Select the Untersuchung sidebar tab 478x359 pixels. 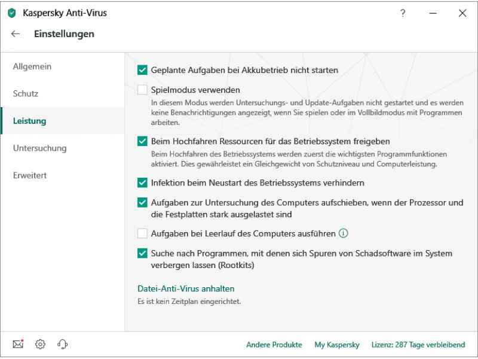coord(39,148)
